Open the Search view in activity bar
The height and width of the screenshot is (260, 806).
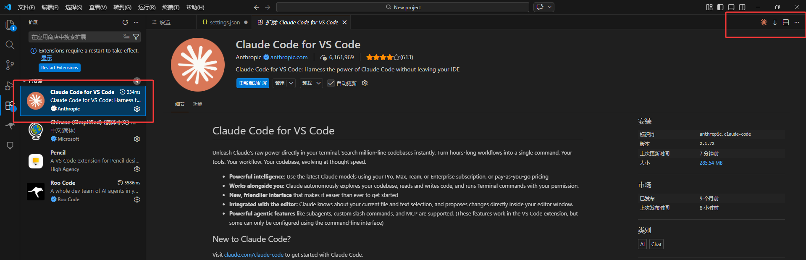click(x=10, y=45)
